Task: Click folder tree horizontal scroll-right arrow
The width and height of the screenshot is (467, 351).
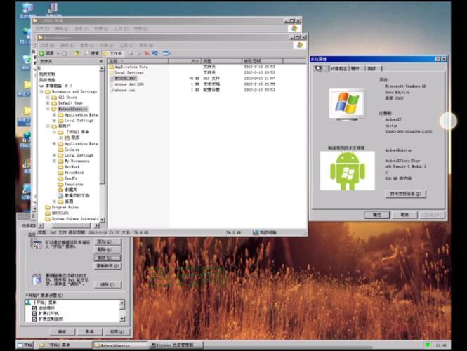Action: [x=96, y=225]
